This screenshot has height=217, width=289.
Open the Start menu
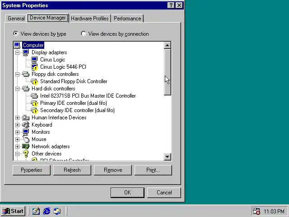(13, 211)
